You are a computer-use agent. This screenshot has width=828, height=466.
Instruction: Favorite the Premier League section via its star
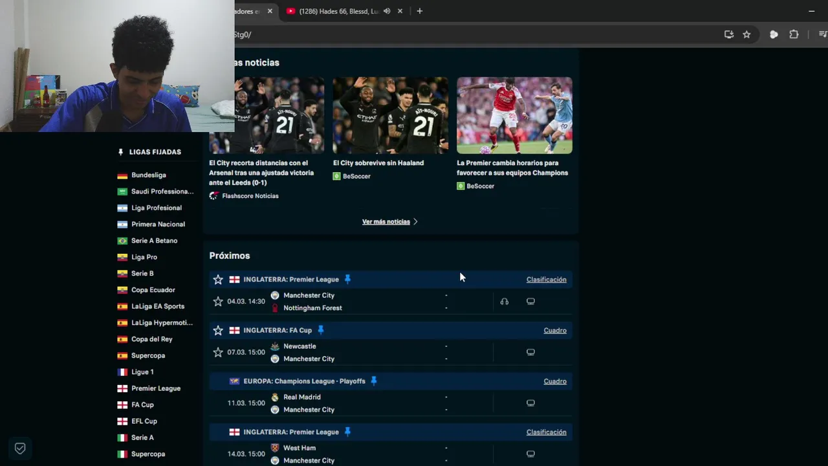pyautogui.click(x=218, y=280)
